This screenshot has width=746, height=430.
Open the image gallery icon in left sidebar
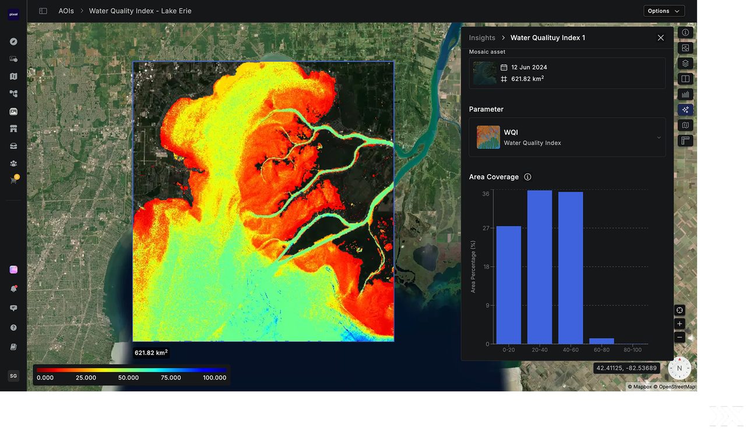13,111
